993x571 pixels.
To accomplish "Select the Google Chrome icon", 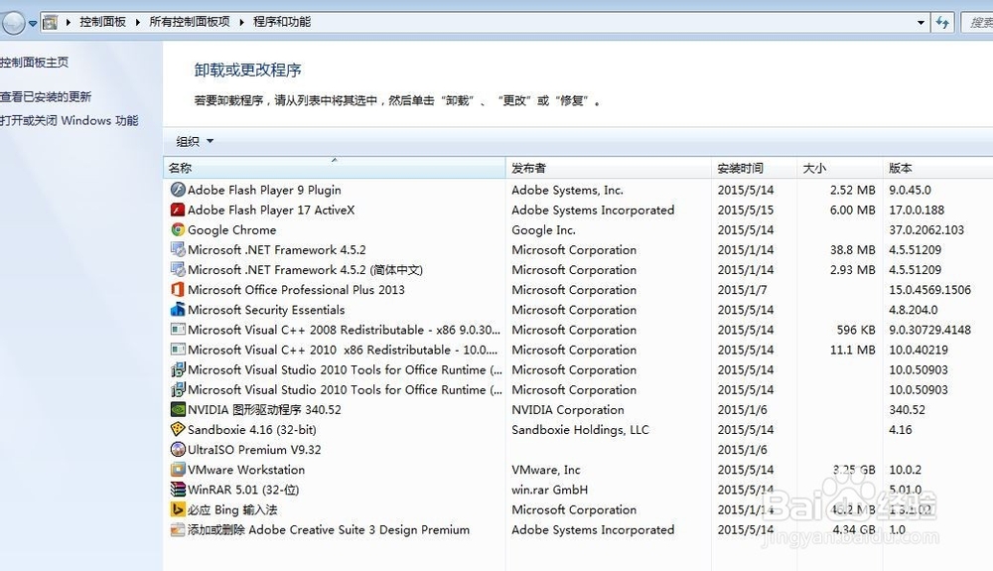I will coord(178,229).
